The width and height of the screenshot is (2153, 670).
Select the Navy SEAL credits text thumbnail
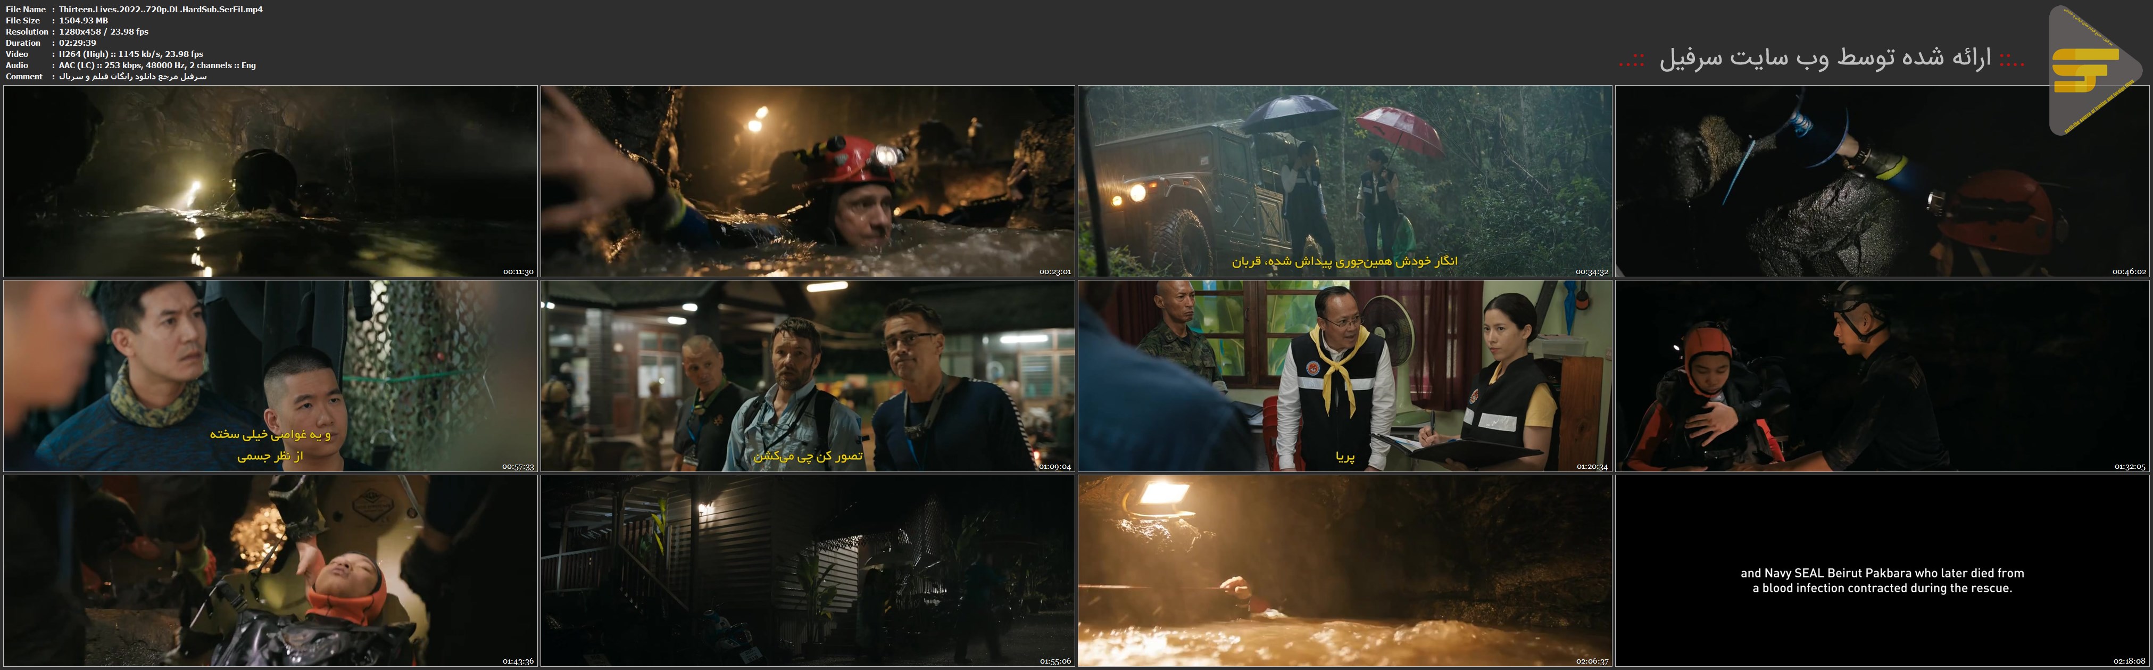pyautogui.click(x=1881, y=570)
